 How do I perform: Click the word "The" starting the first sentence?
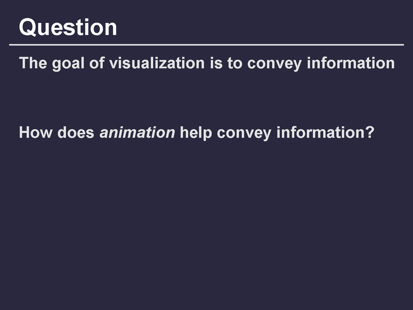[33, 63]
